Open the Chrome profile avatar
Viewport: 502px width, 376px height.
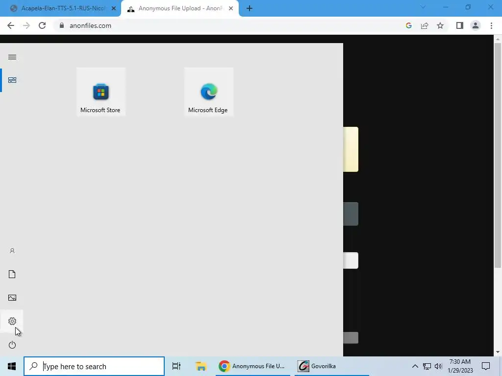click(x=476, y=25)
